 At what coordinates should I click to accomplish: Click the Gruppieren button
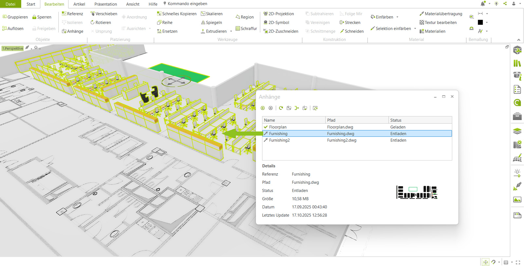click(x=15, y=17)
